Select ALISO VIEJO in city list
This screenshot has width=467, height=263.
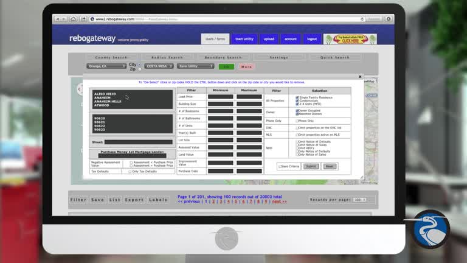click(105, 94)
